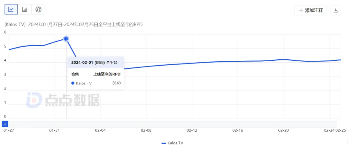Screen dimensions: 348x153
Task: Select the 02-04 date axis label
Action: (100, 130)
